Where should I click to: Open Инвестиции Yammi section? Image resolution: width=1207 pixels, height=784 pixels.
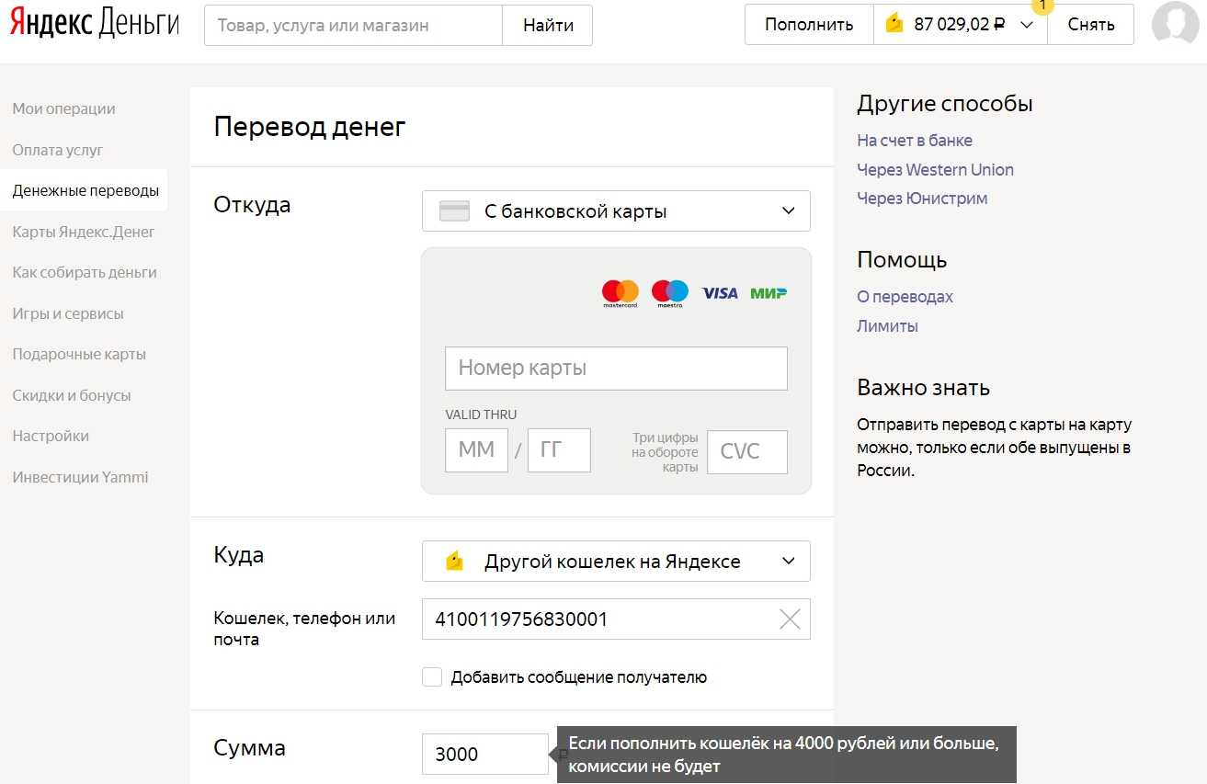coord(80,477)
